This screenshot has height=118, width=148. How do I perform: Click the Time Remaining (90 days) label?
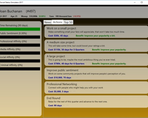pyautogui.click(x=14, y=26)
